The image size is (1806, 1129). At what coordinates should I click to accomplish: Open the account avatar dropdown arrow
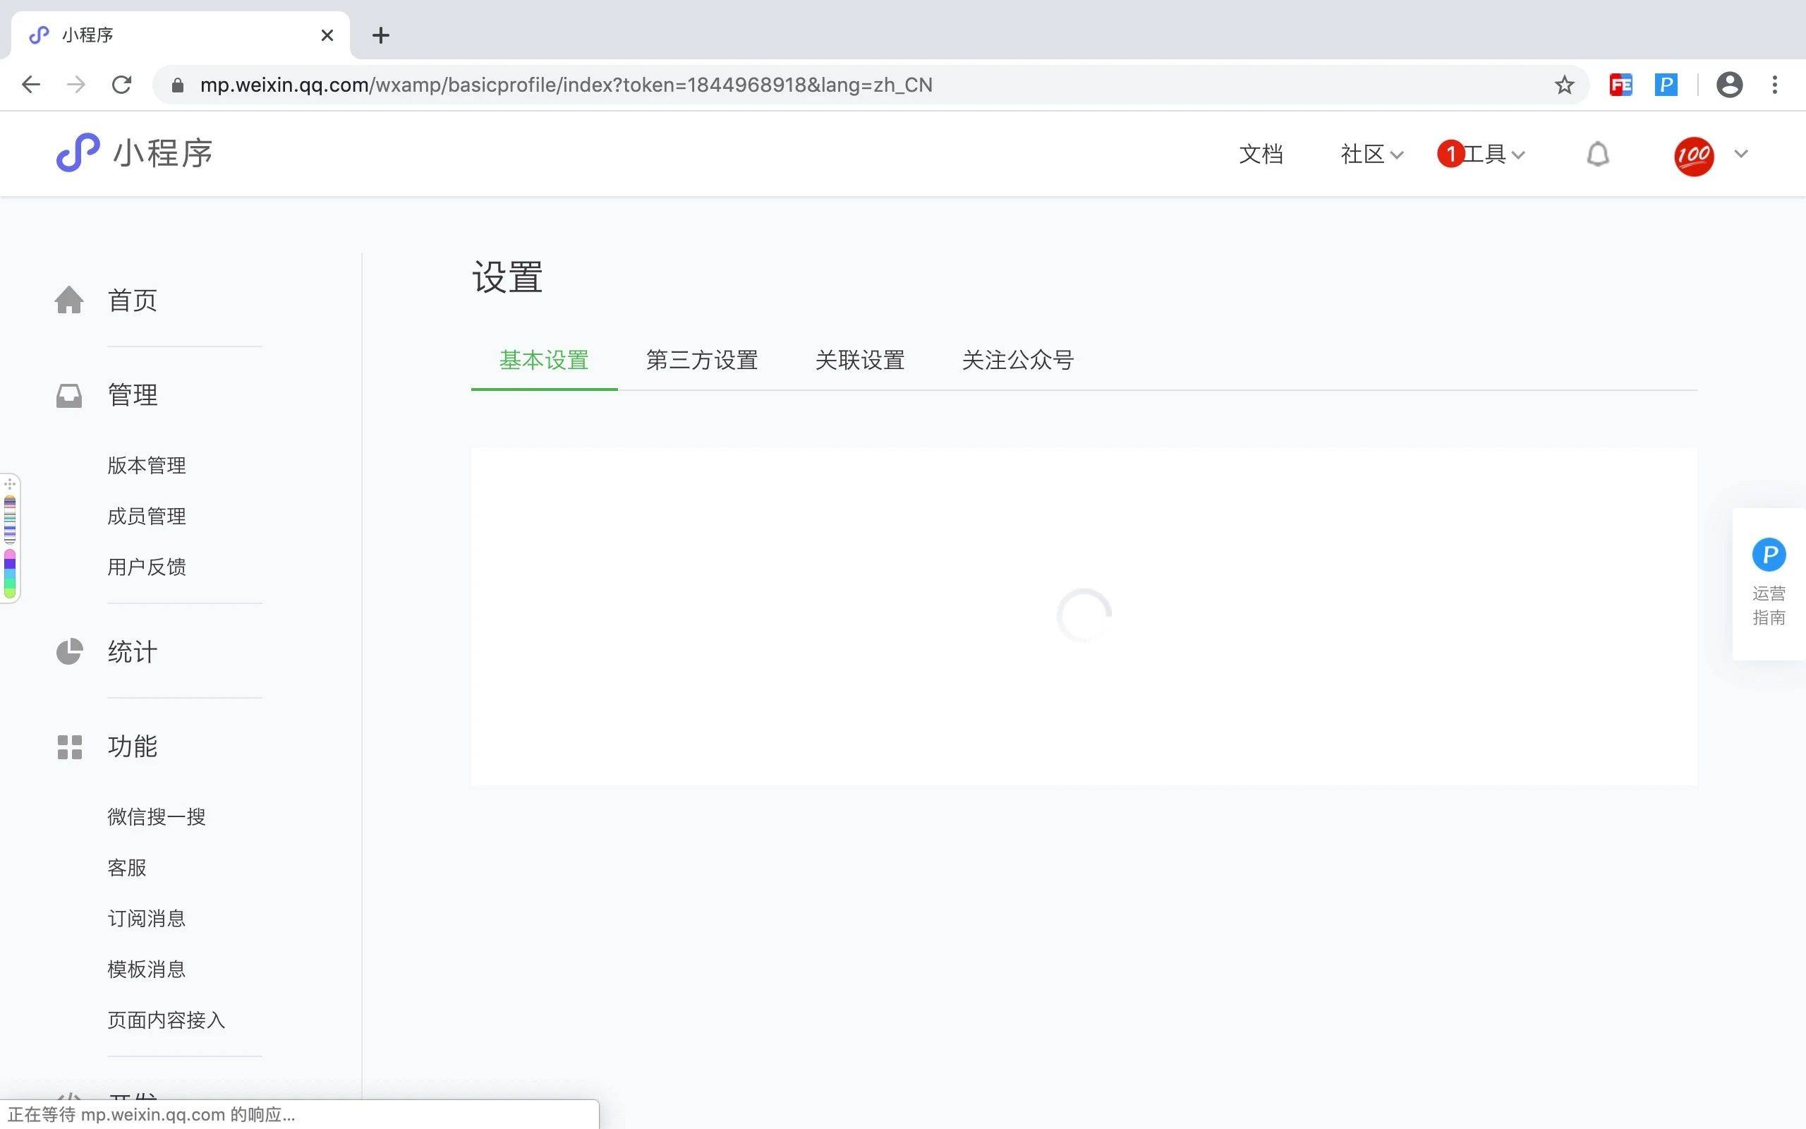point(1741,154)
